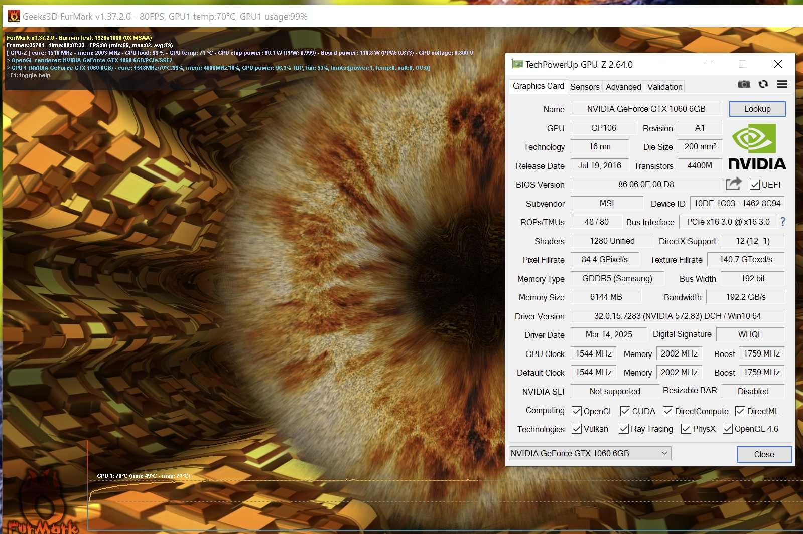The width and height of the screenshot is (803, 534).
Task: Click the FurMark 'Burn-in test, 1920x1080 (0X MSAA)' line
Action: tap(79, 38)
